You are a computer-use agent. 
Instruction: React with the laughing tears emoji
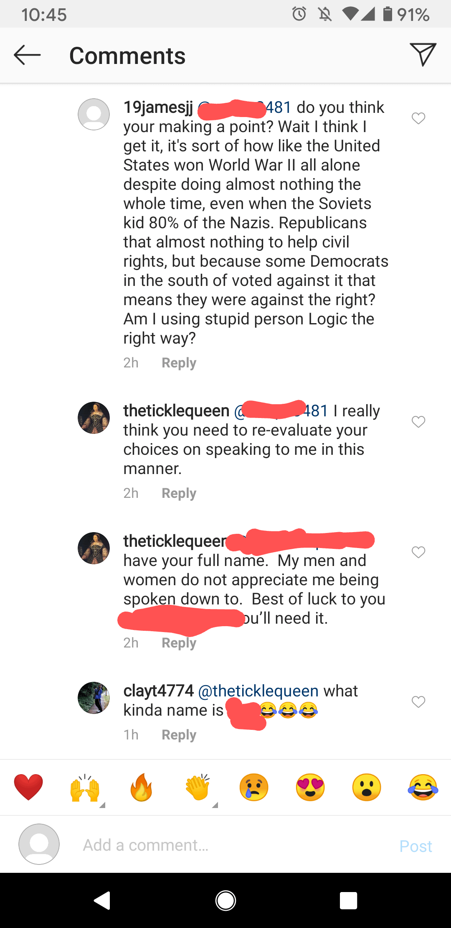click(423, 787)
